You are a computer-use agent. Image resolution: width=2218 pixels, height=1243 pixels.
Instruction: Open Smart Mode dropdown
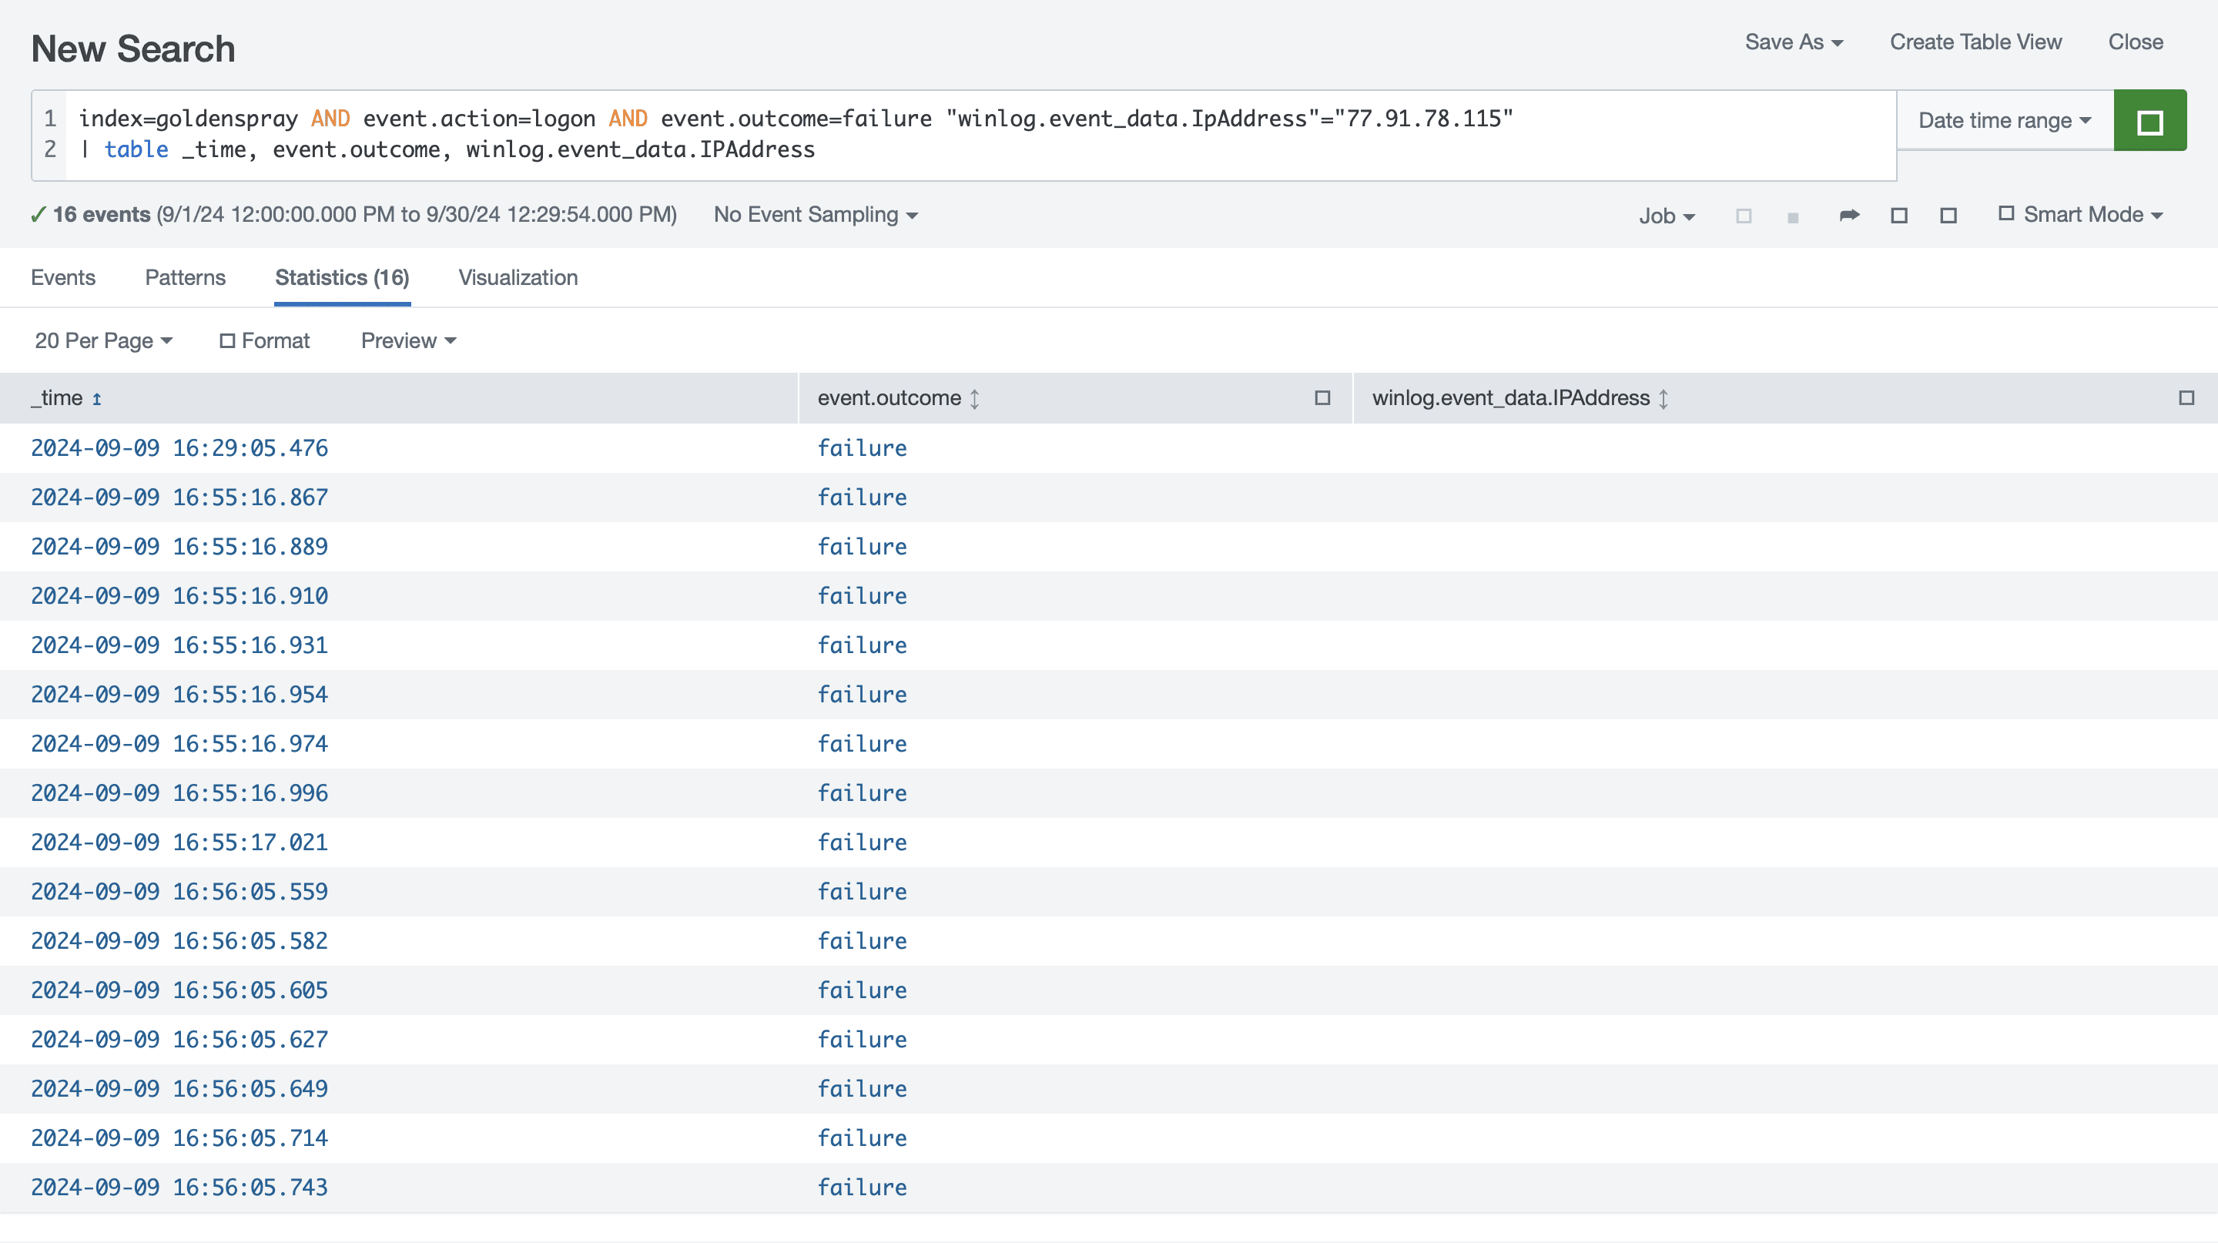pos(2080,214)
